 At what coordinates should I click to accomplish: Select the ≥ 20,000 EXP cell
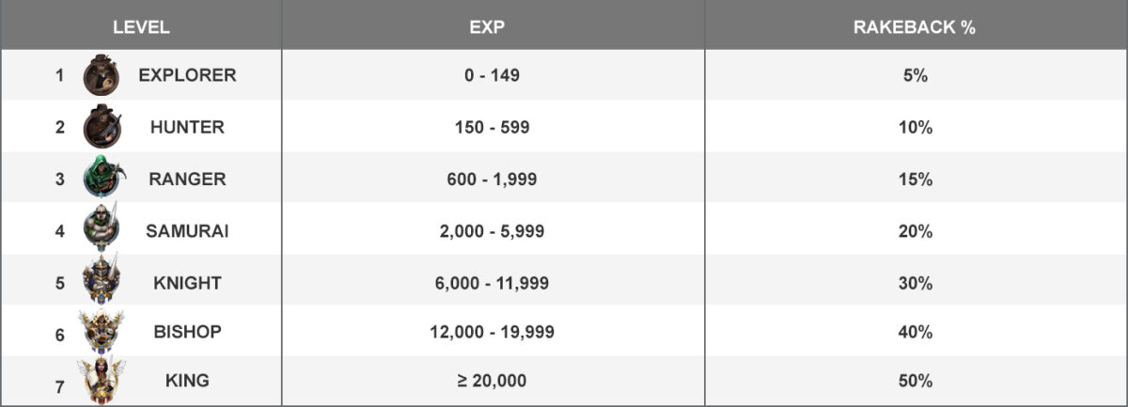point(493,381)
